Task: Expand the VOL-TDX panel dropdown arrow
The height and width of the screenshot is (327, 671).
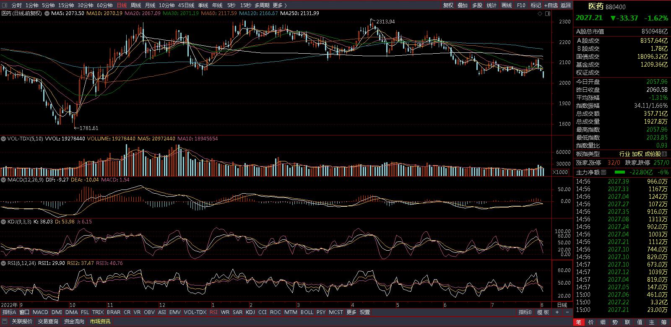Action: 3,139
